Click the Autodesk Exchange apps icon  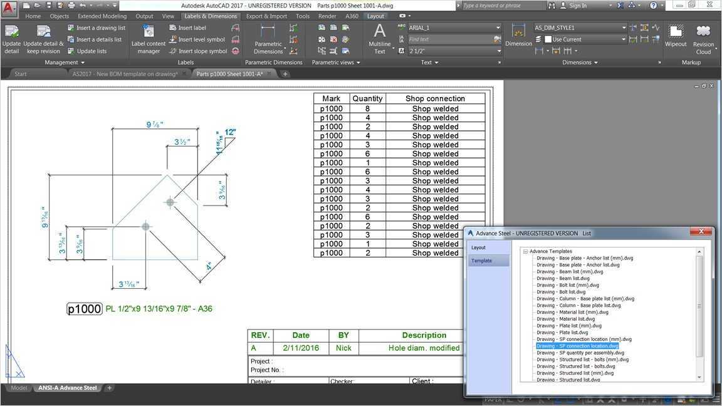[x=620, y=6]
